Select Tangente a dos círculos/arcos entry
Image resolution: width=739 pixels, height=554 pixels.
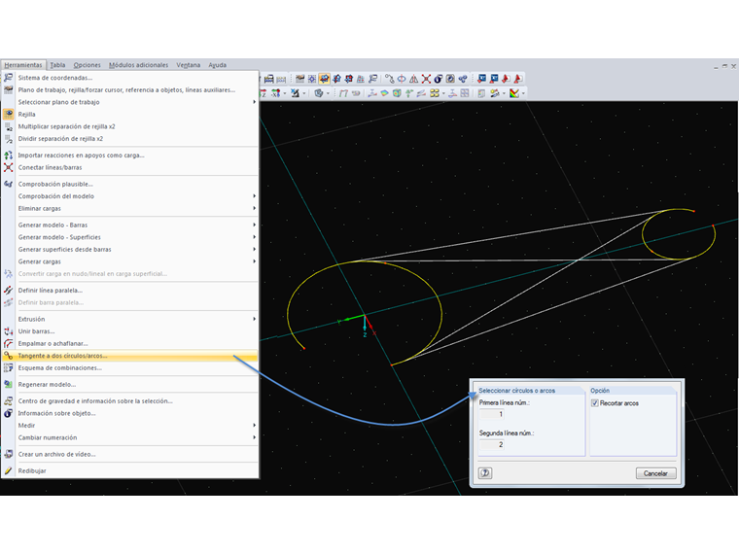[x=129, y=356]
